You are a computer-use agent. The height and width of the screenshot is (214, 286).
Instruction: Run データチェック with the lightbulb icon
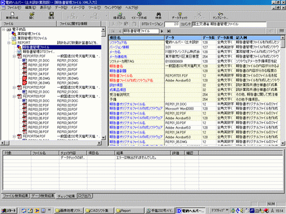tap(179, 16)
